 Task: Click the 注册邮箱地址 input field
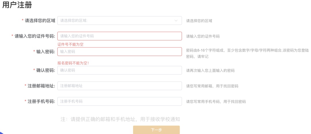pyautogui.click(x=120, y=86)
